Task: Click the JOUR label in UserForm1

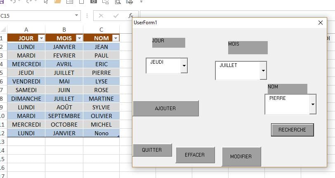Action: (x=168, y=43)
